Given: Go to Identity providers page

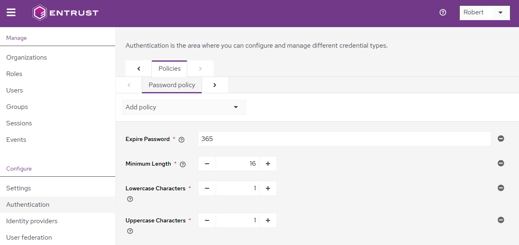Looking at the screenshot, I should pyautogui.click(x=32, y=221).
